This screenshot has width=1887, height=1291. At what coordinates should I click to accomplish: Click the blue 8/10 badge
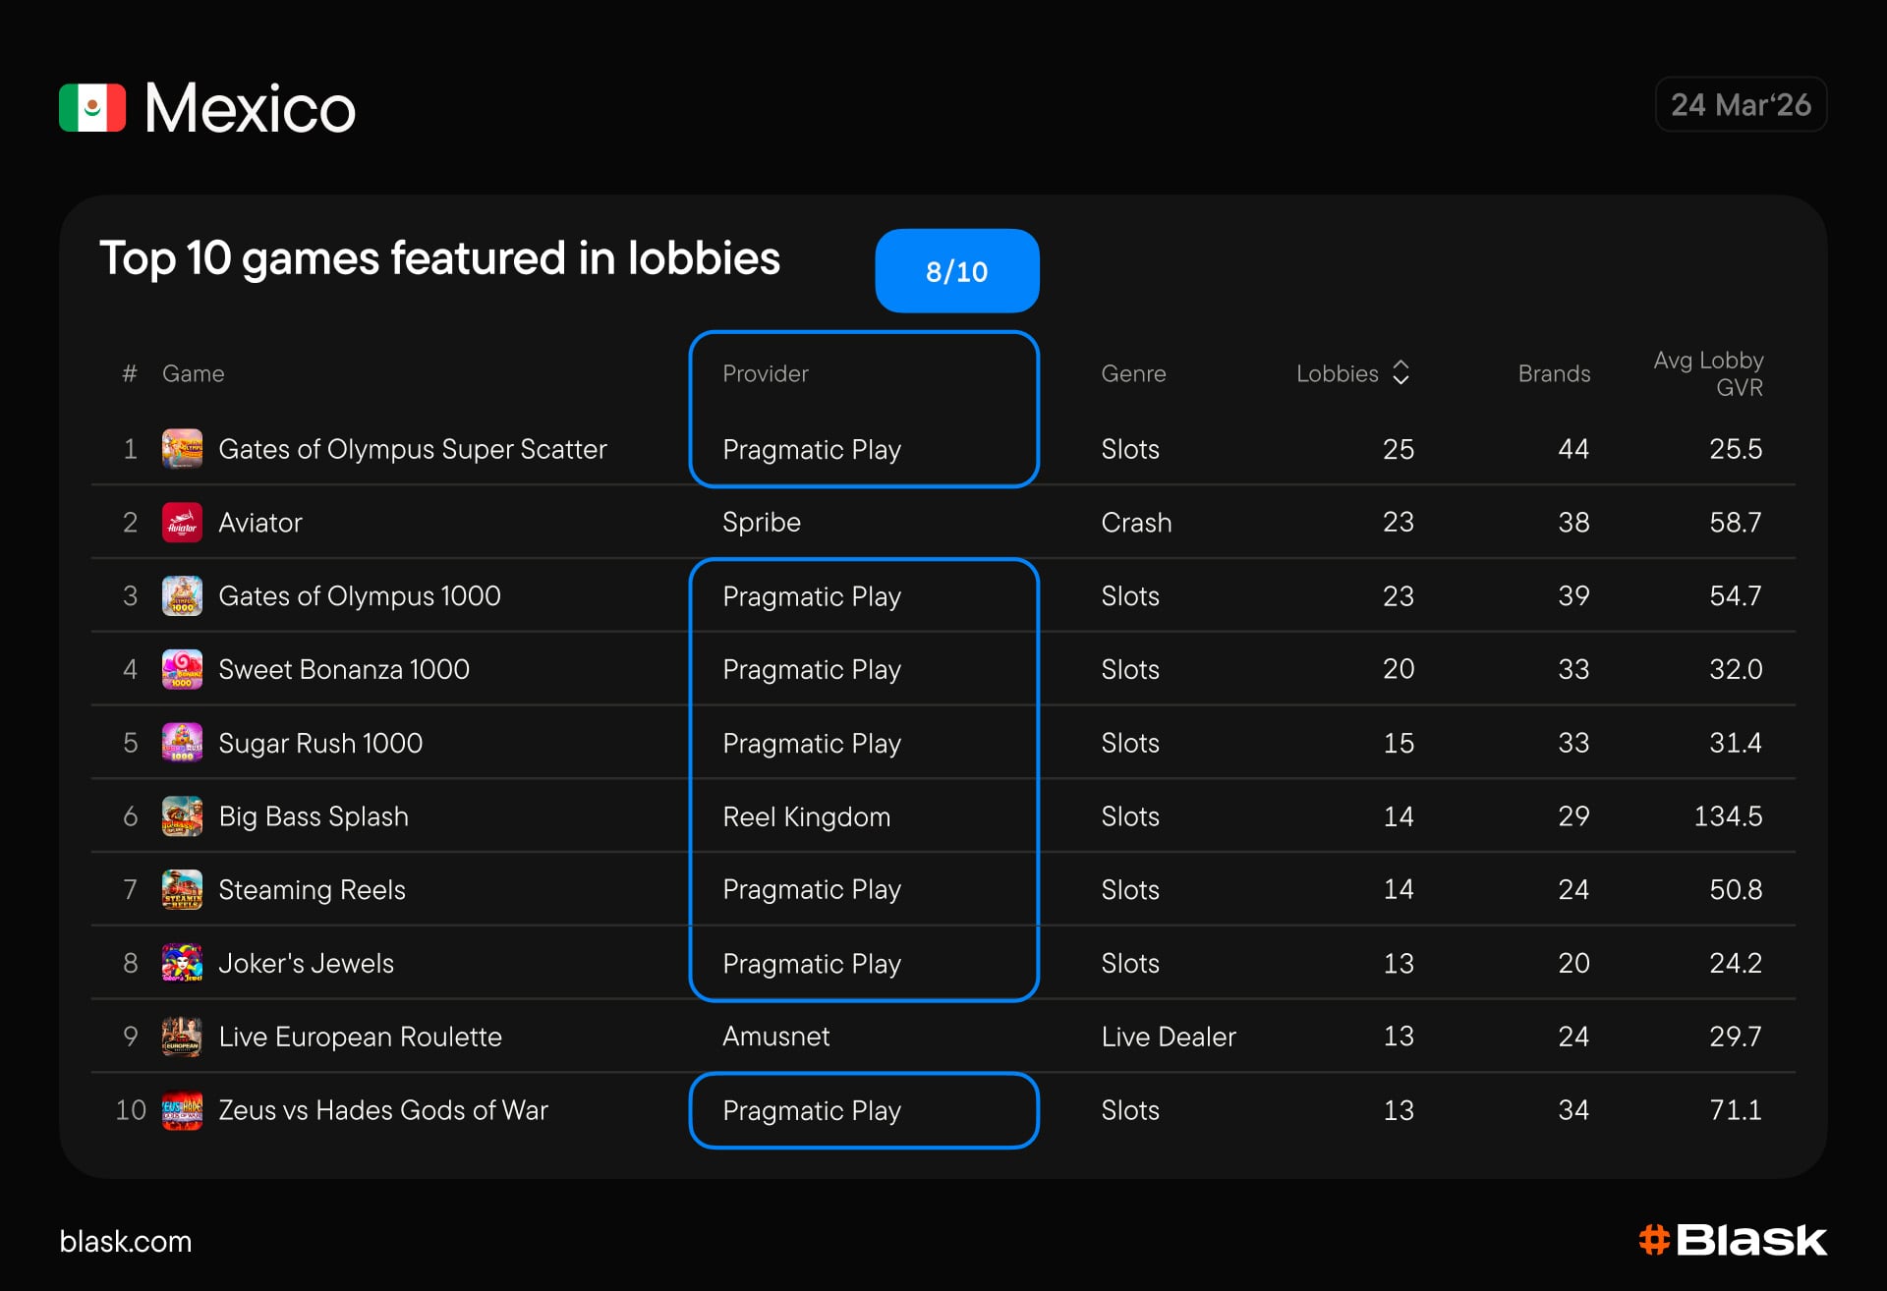[x=956, y=271]
